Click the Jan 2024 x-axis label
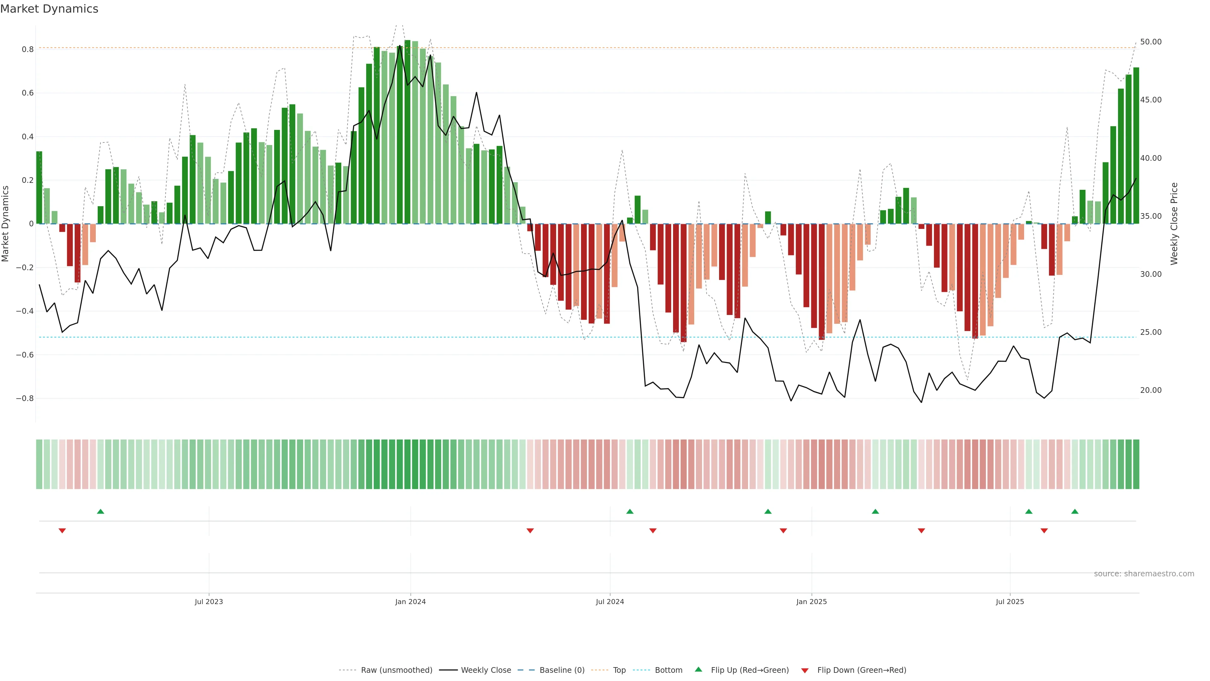This screenshot has height=681, width=1210. coord(410,602)
